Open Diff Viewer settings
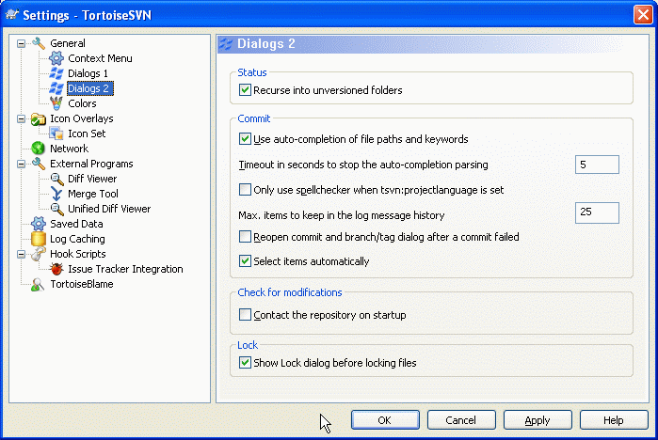This screenshot has height=440, width=658. [92, 179]
